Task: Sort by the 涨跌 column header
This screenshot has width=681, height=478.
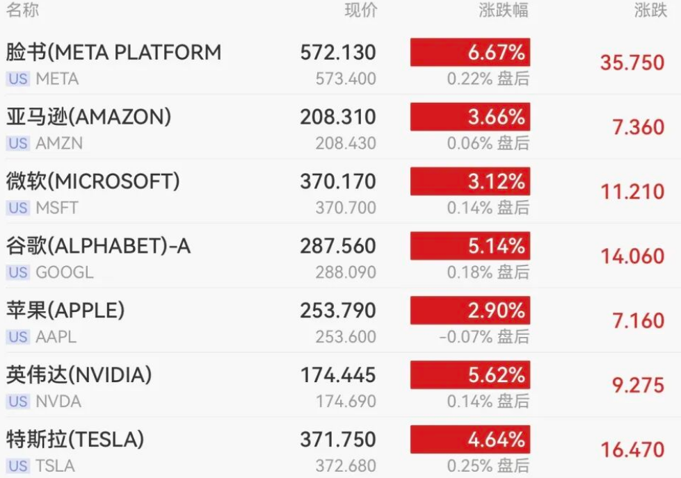Action: (x=650, y=10)
